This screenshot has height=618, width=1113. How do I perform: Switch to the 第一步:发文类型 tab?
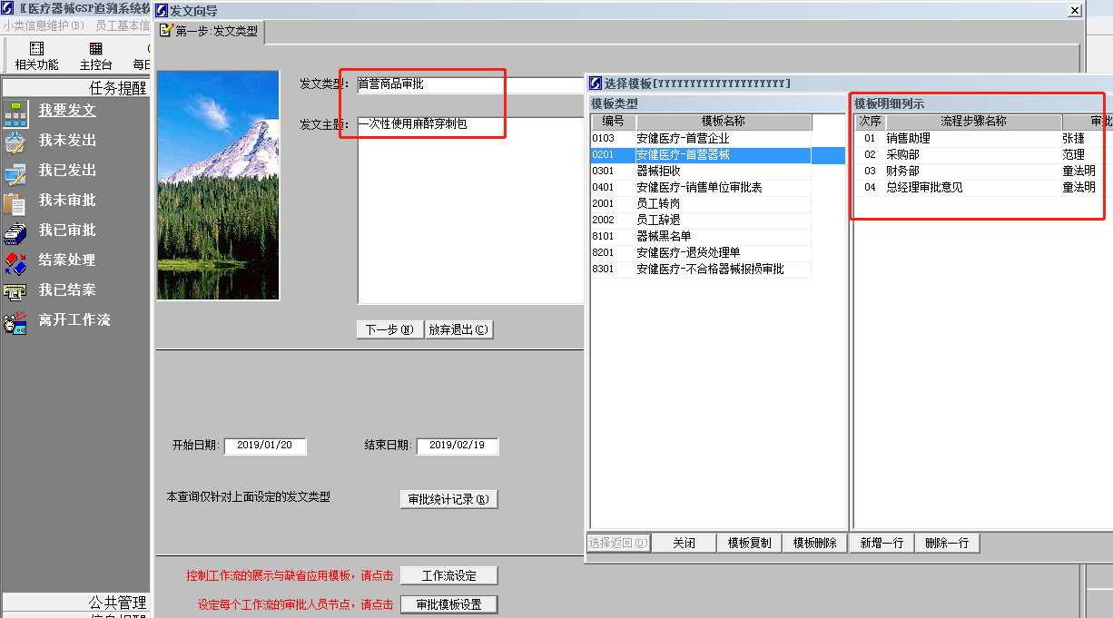tap(210, 31)
